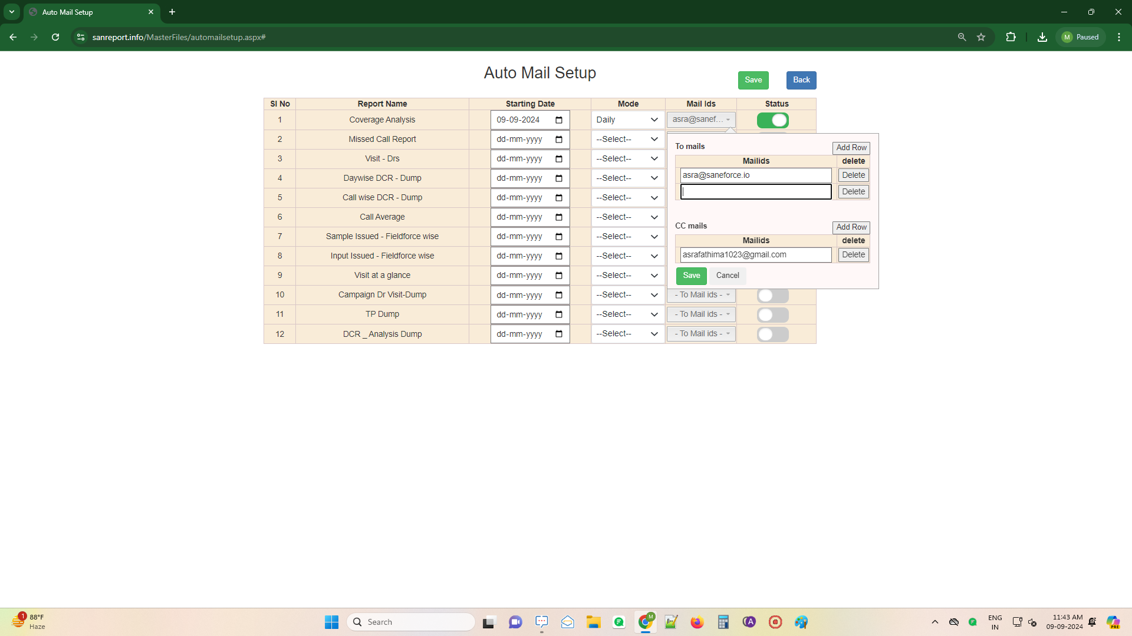Screen dimensions: 1132x636
Task: Click Firefox icon in taskbar
Action: click(x=697, y=622)
